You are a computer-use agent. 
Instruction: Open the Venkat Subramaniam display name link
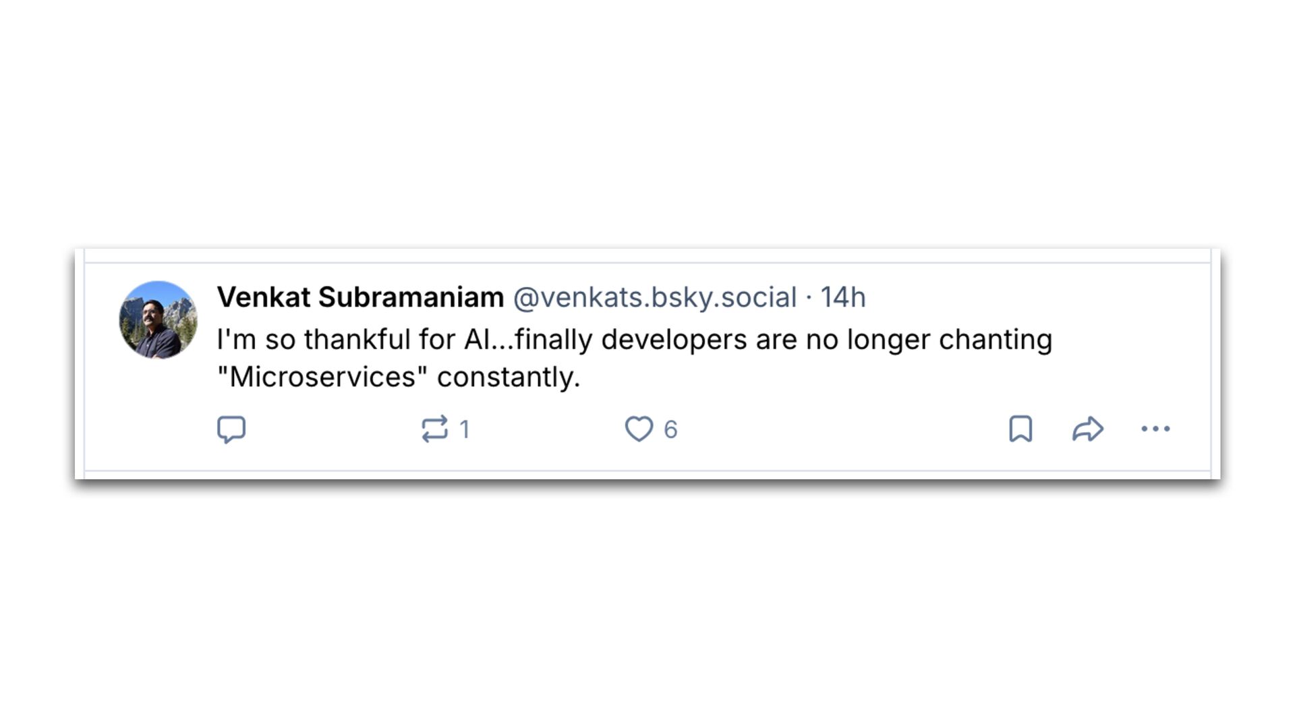point(360,297)
